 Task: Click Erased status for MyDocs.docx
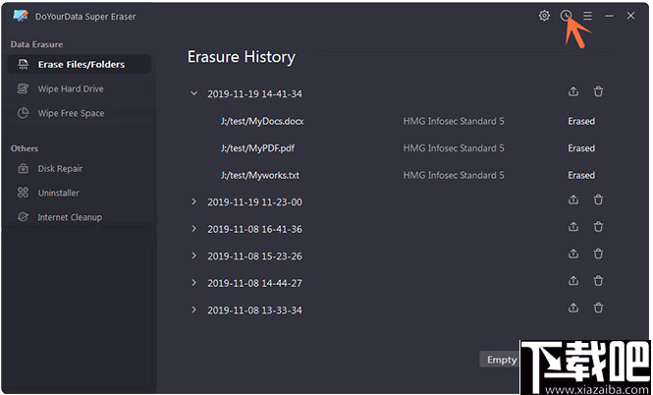point(581,121)
